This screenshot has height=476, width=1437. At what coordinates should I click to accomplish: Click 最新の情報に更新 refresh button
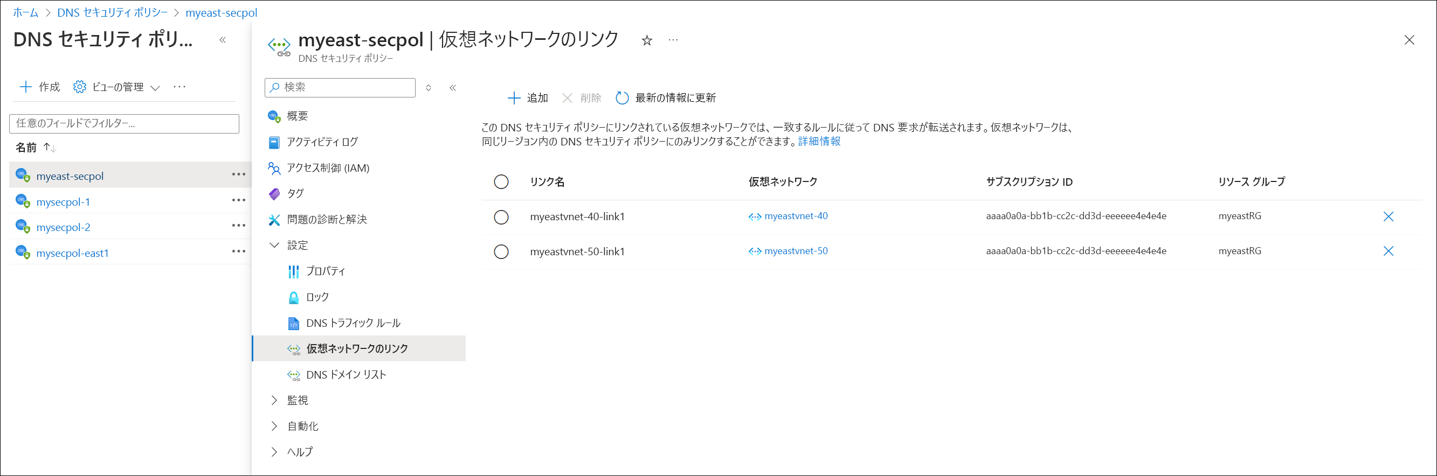tap(665, 98)
